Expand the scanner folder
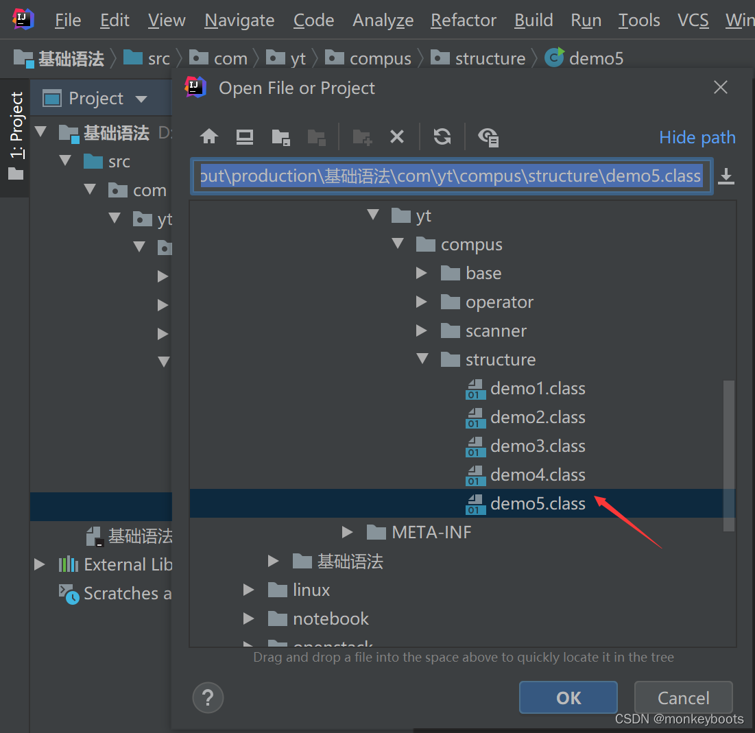The width and height of the screenshot is (755, 733). click(422, 331)
